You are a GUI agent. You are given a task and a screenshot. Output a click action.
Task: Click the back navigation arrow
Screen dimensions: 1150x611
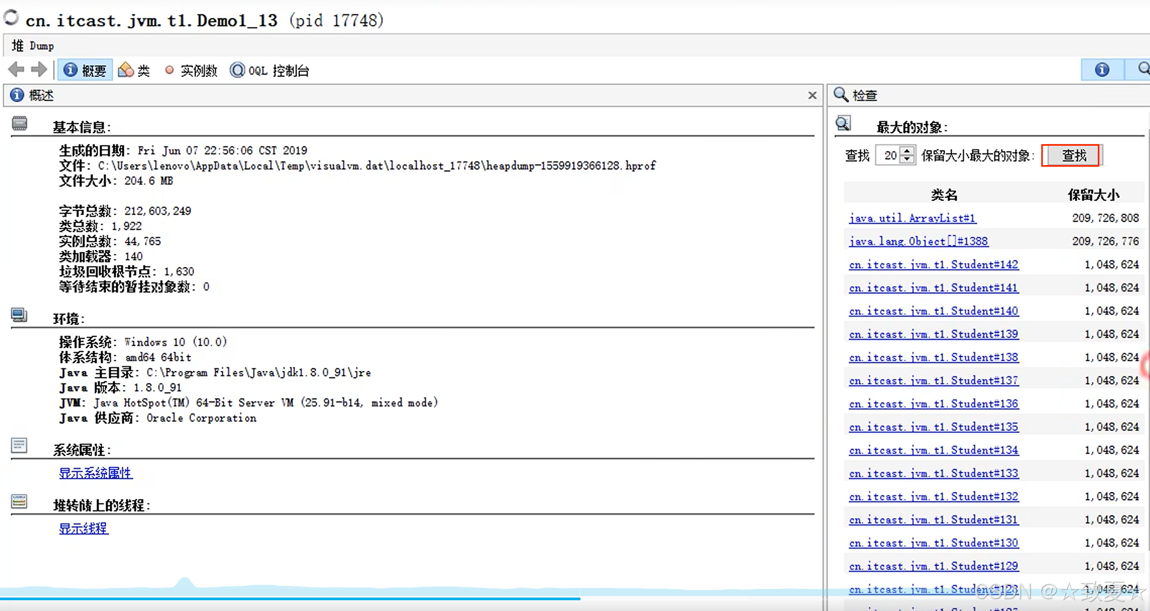(x=17, y=70)
